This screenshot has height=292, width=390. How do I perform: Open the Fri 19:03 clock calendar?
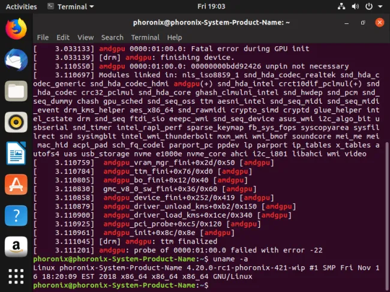point(211,6)
